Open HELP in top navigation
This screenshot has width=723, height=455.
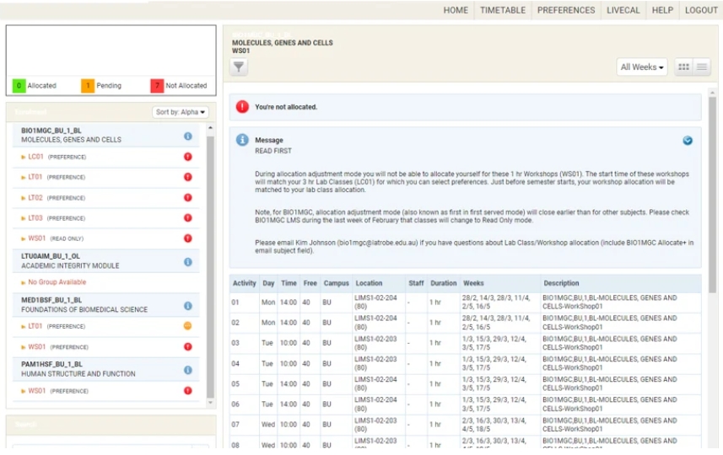click(x=662, y=10)
